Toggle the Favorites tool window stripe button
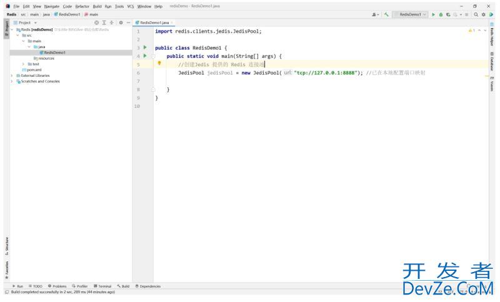The width and height of the screenshot is (500, 302). point(6,270)
